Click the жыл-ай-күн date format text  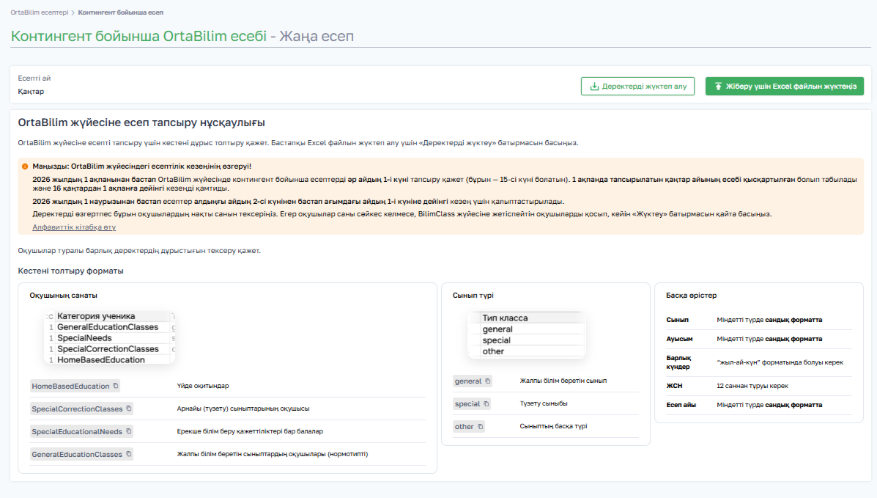click(x=780, y=362)
